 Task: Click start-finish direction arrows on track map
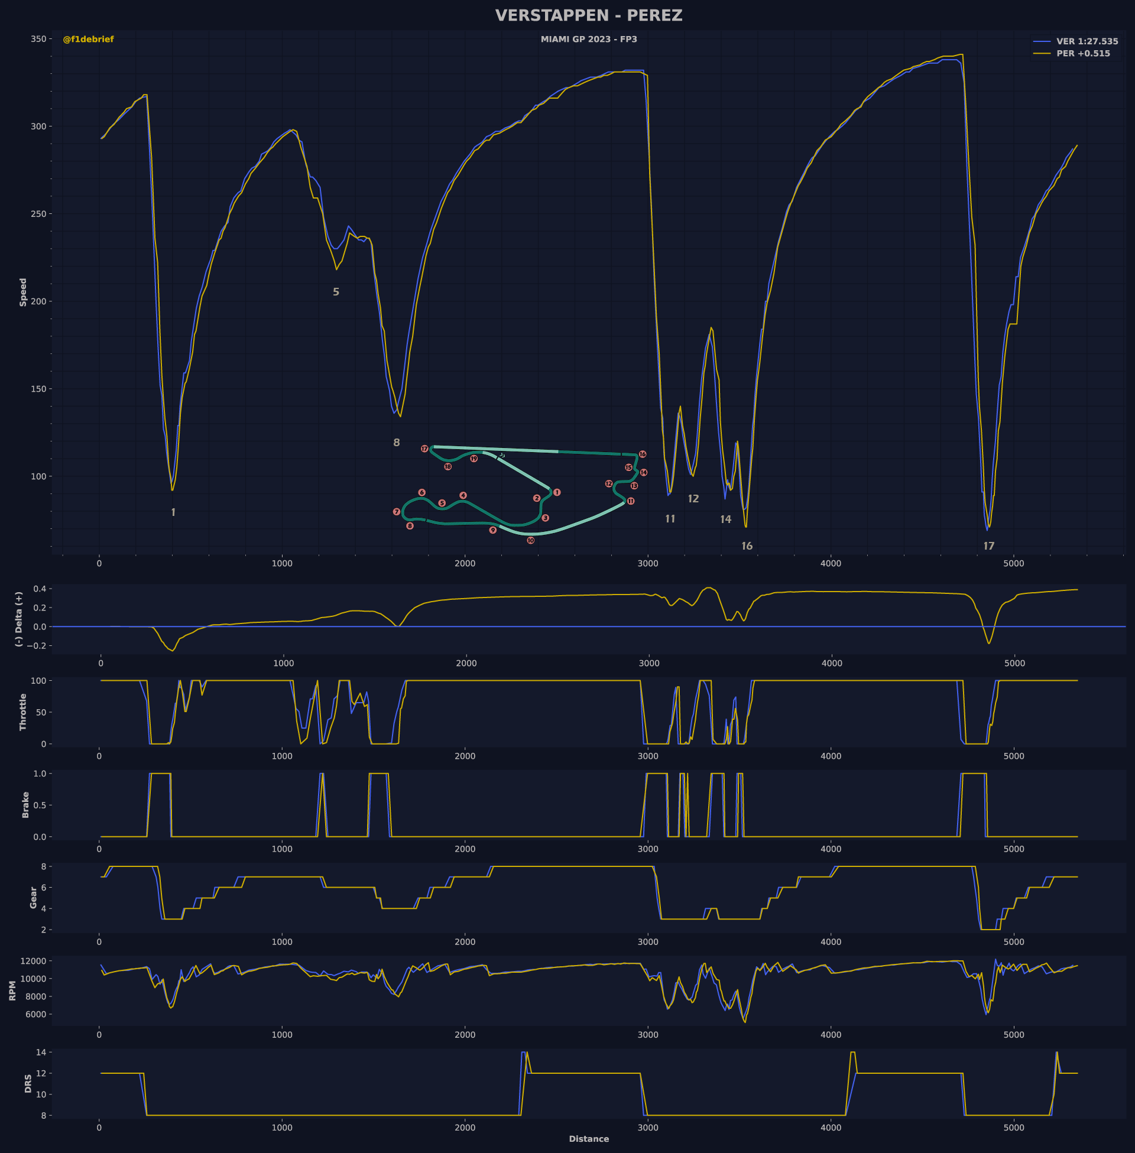502,455
